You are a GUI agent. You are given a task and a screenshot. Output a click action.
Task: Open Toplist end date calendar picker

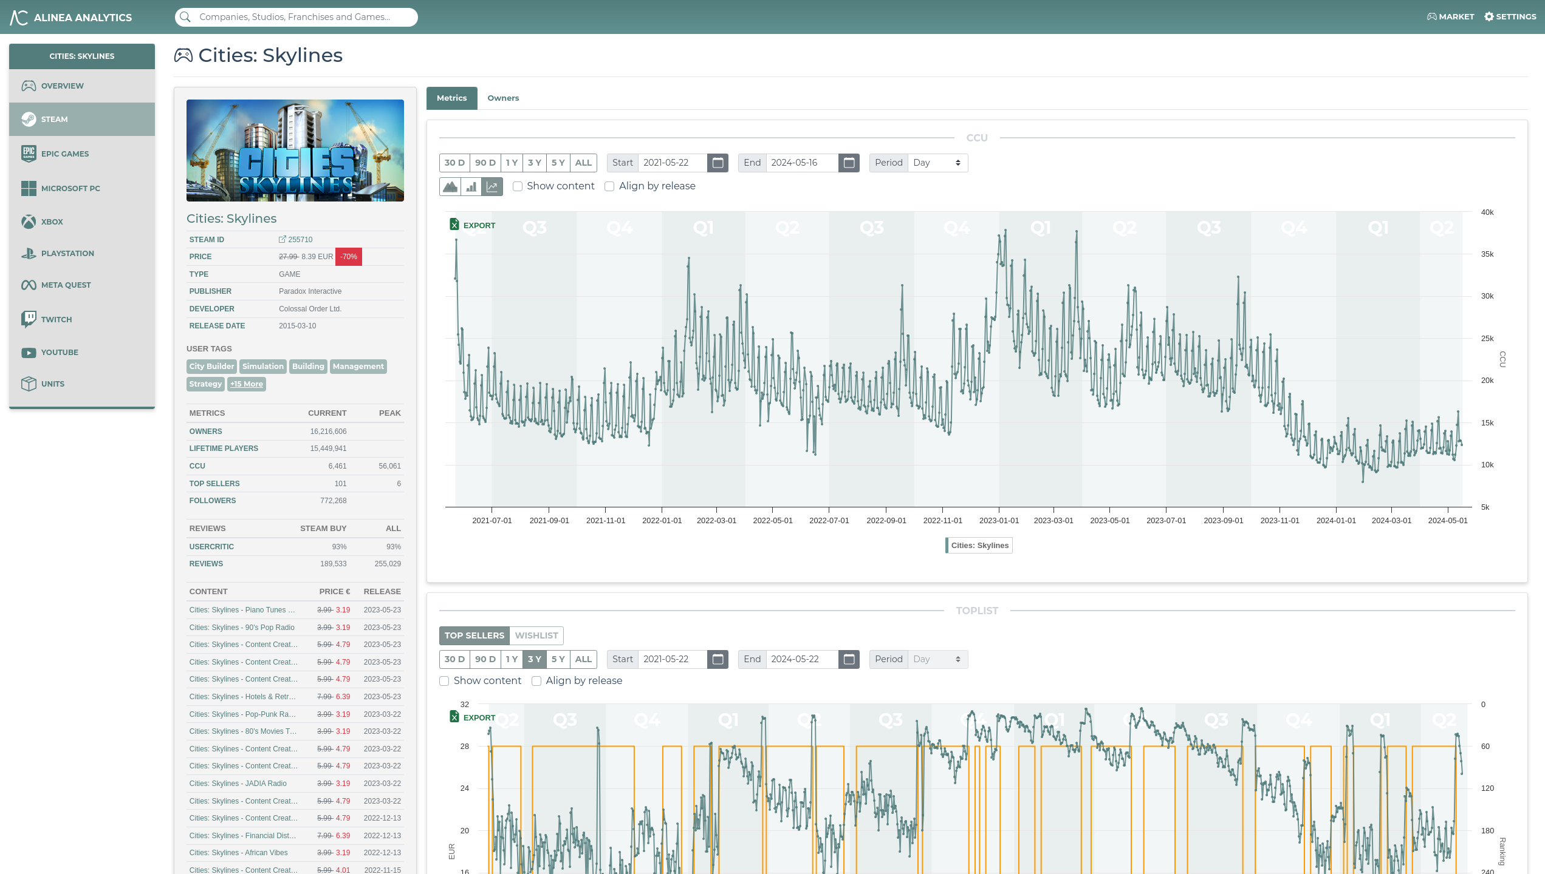click(x=849, y=659)
